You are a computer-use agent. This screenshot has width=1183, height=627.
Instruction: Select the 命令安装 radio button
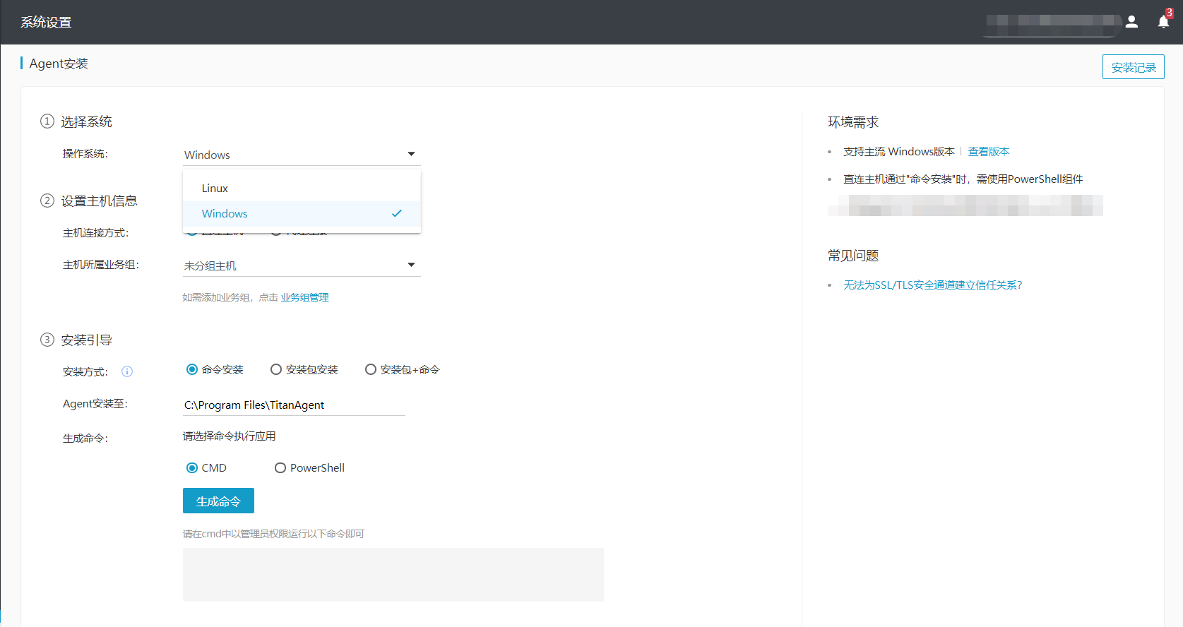point(192,369)
